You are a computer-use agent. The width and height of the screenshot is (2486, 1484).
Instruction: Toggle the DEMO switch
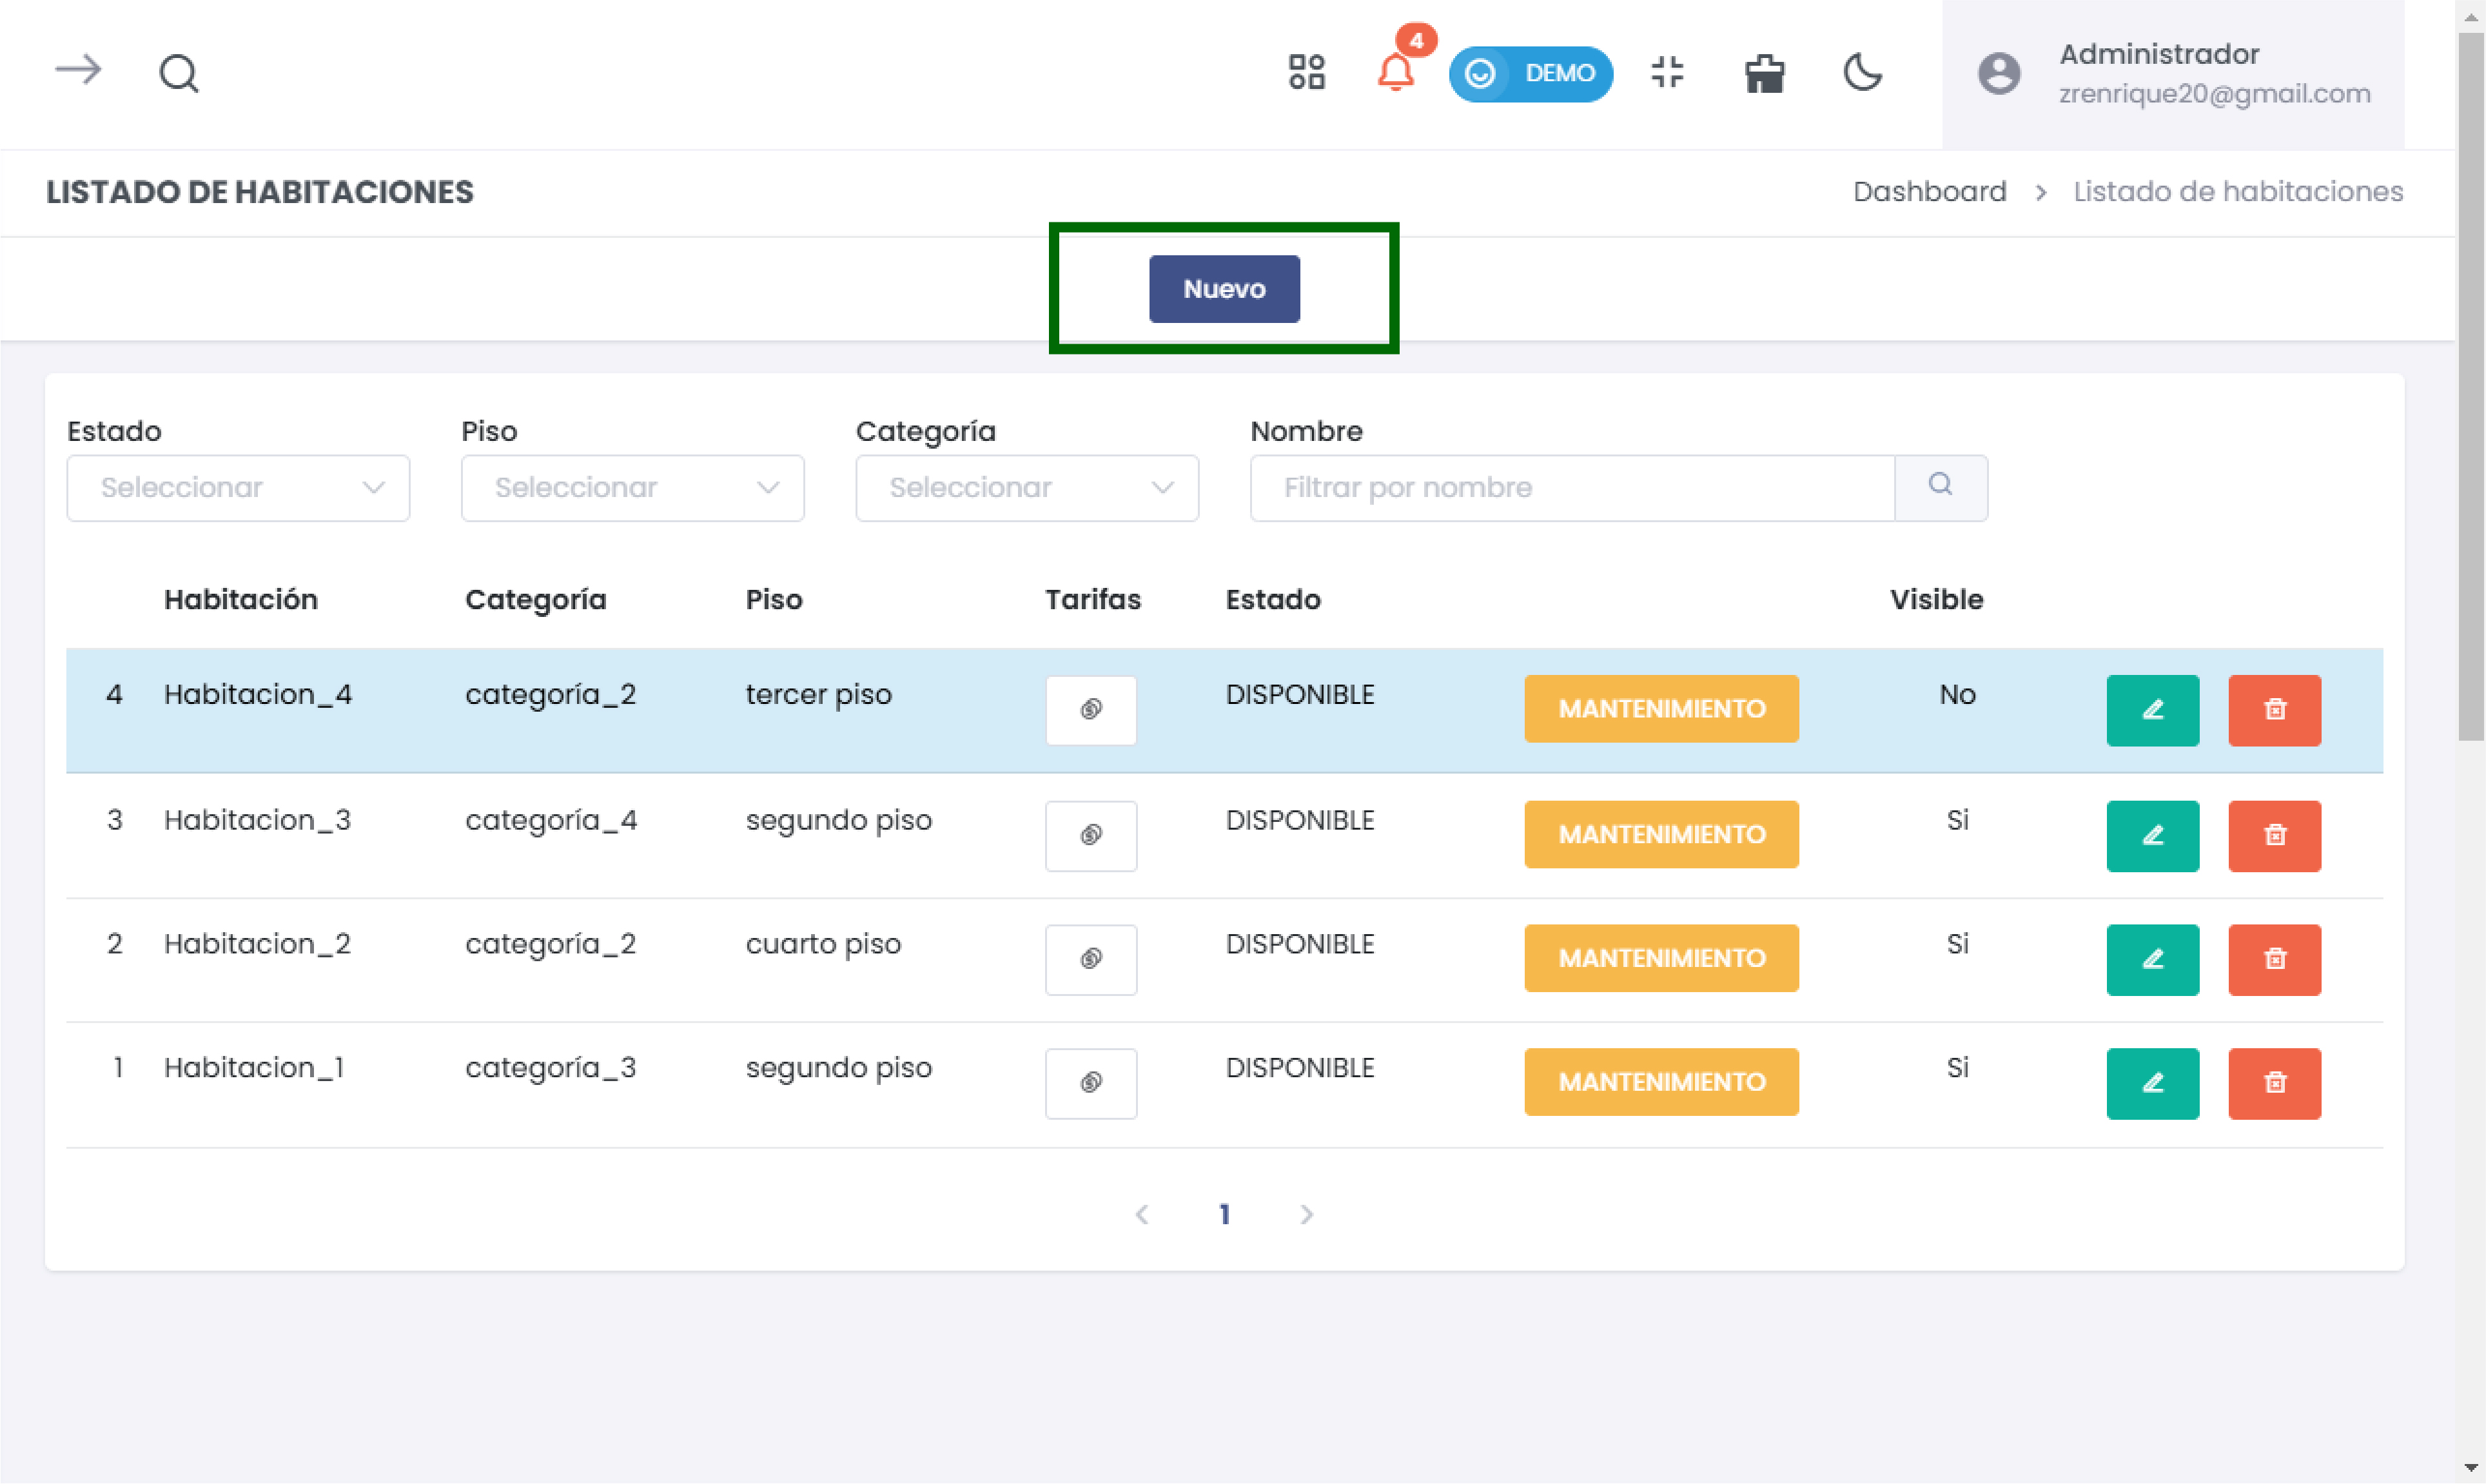point(1530,73)
